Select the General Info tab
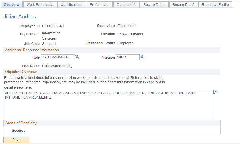 (x=126, y=5)
